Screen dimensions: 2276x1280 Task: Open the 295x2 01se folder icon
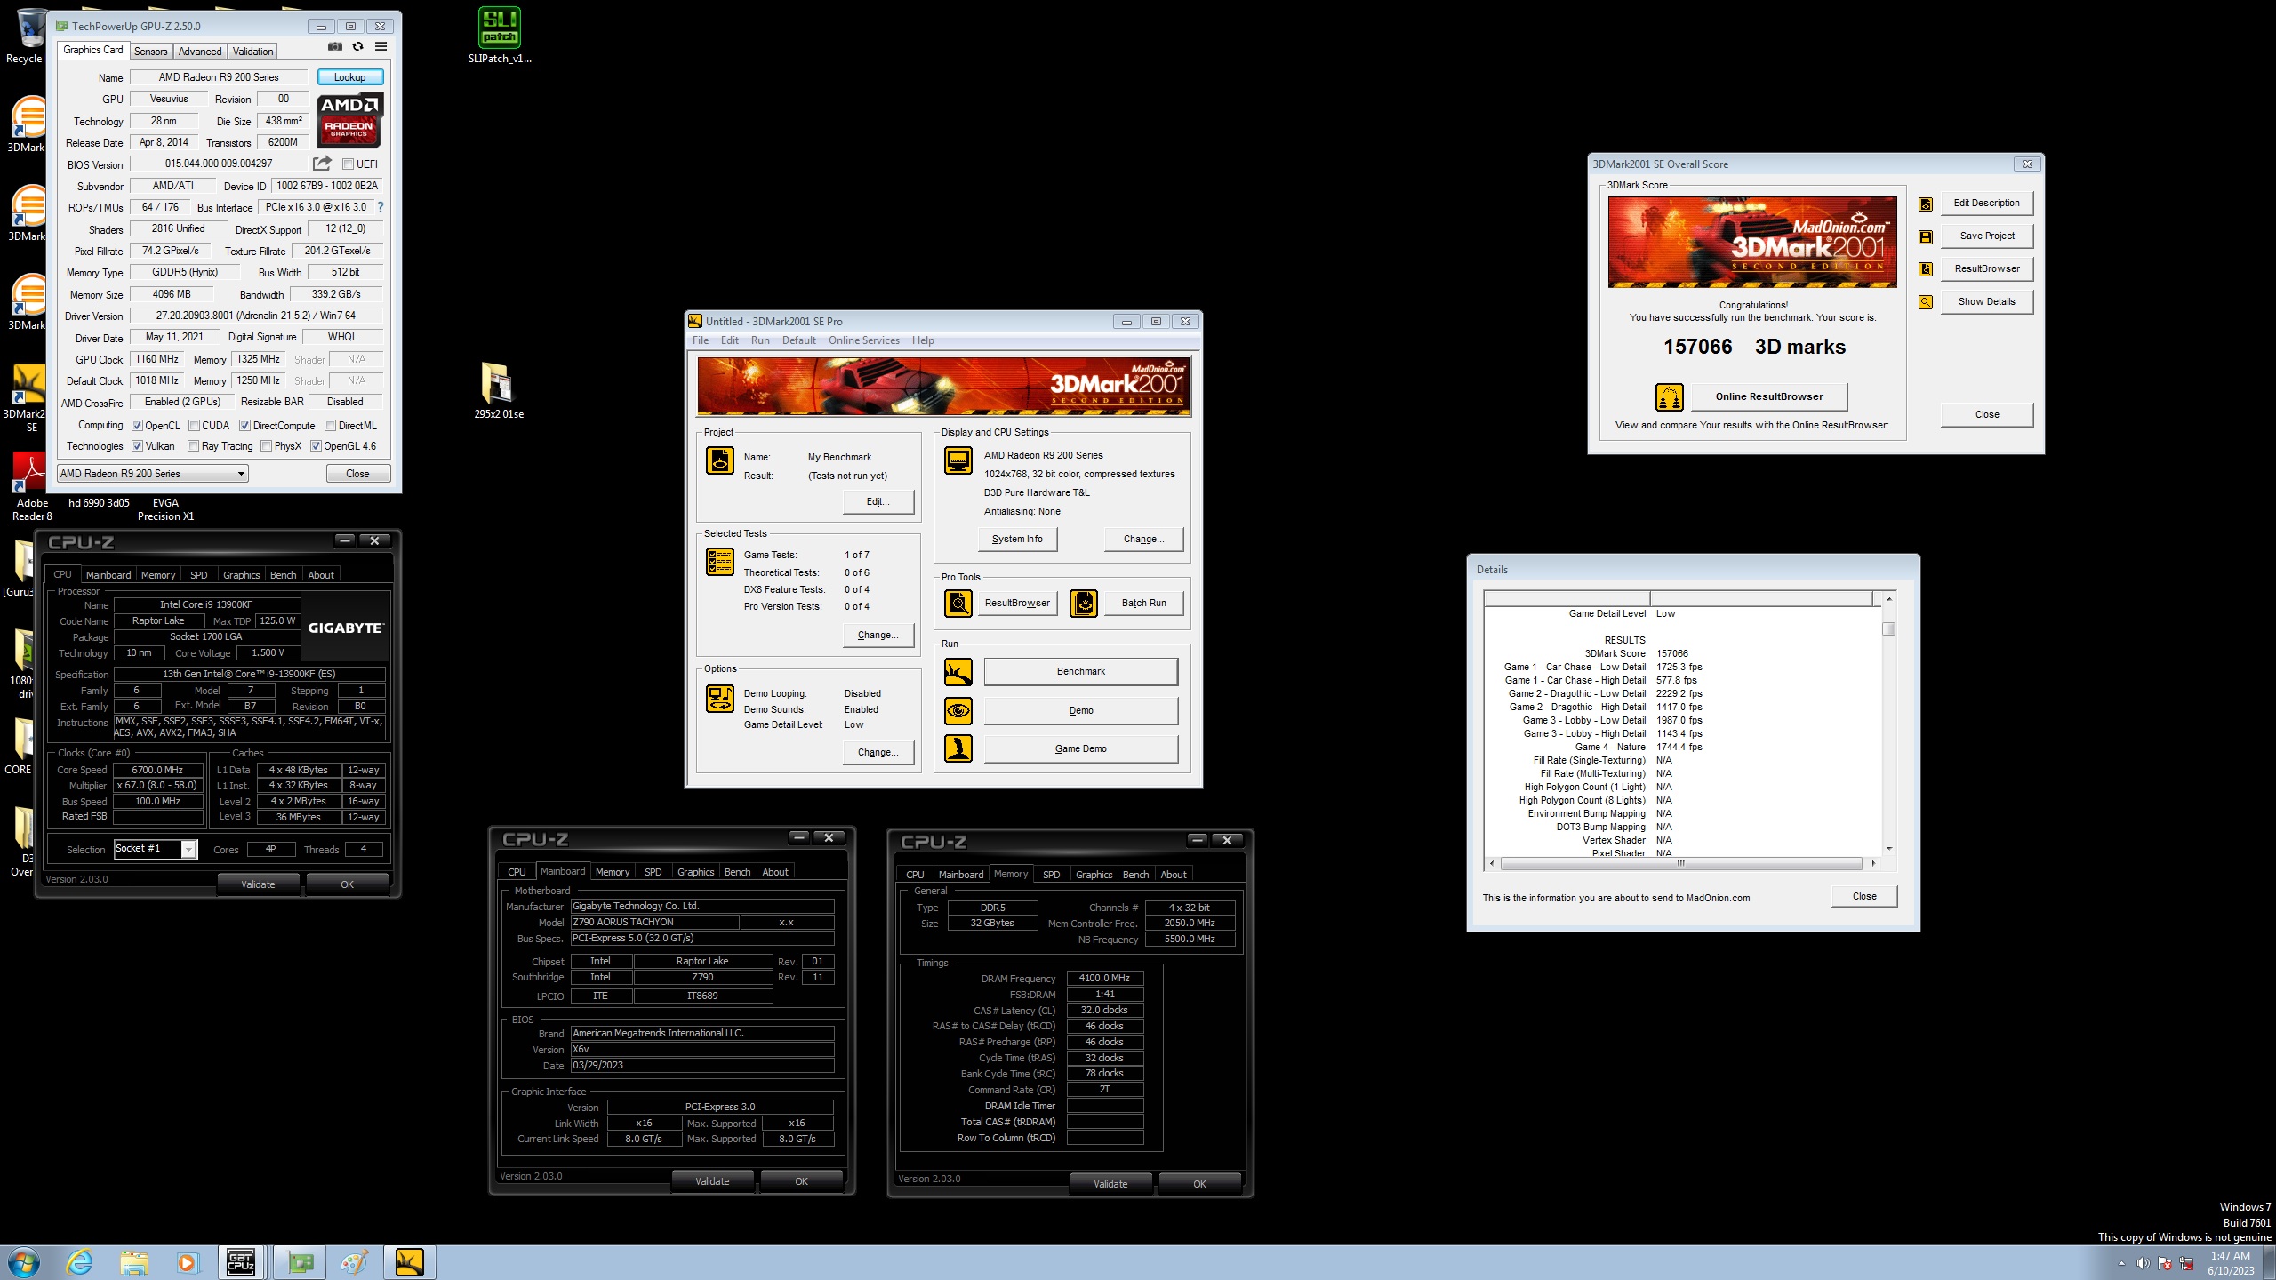(x=499, y=391)
